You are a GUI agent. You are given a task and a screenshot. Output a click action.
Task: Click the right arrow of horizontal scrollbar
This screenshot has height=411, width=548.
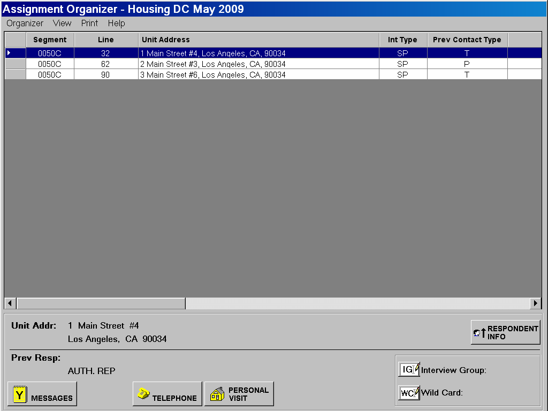coord(535,303)
